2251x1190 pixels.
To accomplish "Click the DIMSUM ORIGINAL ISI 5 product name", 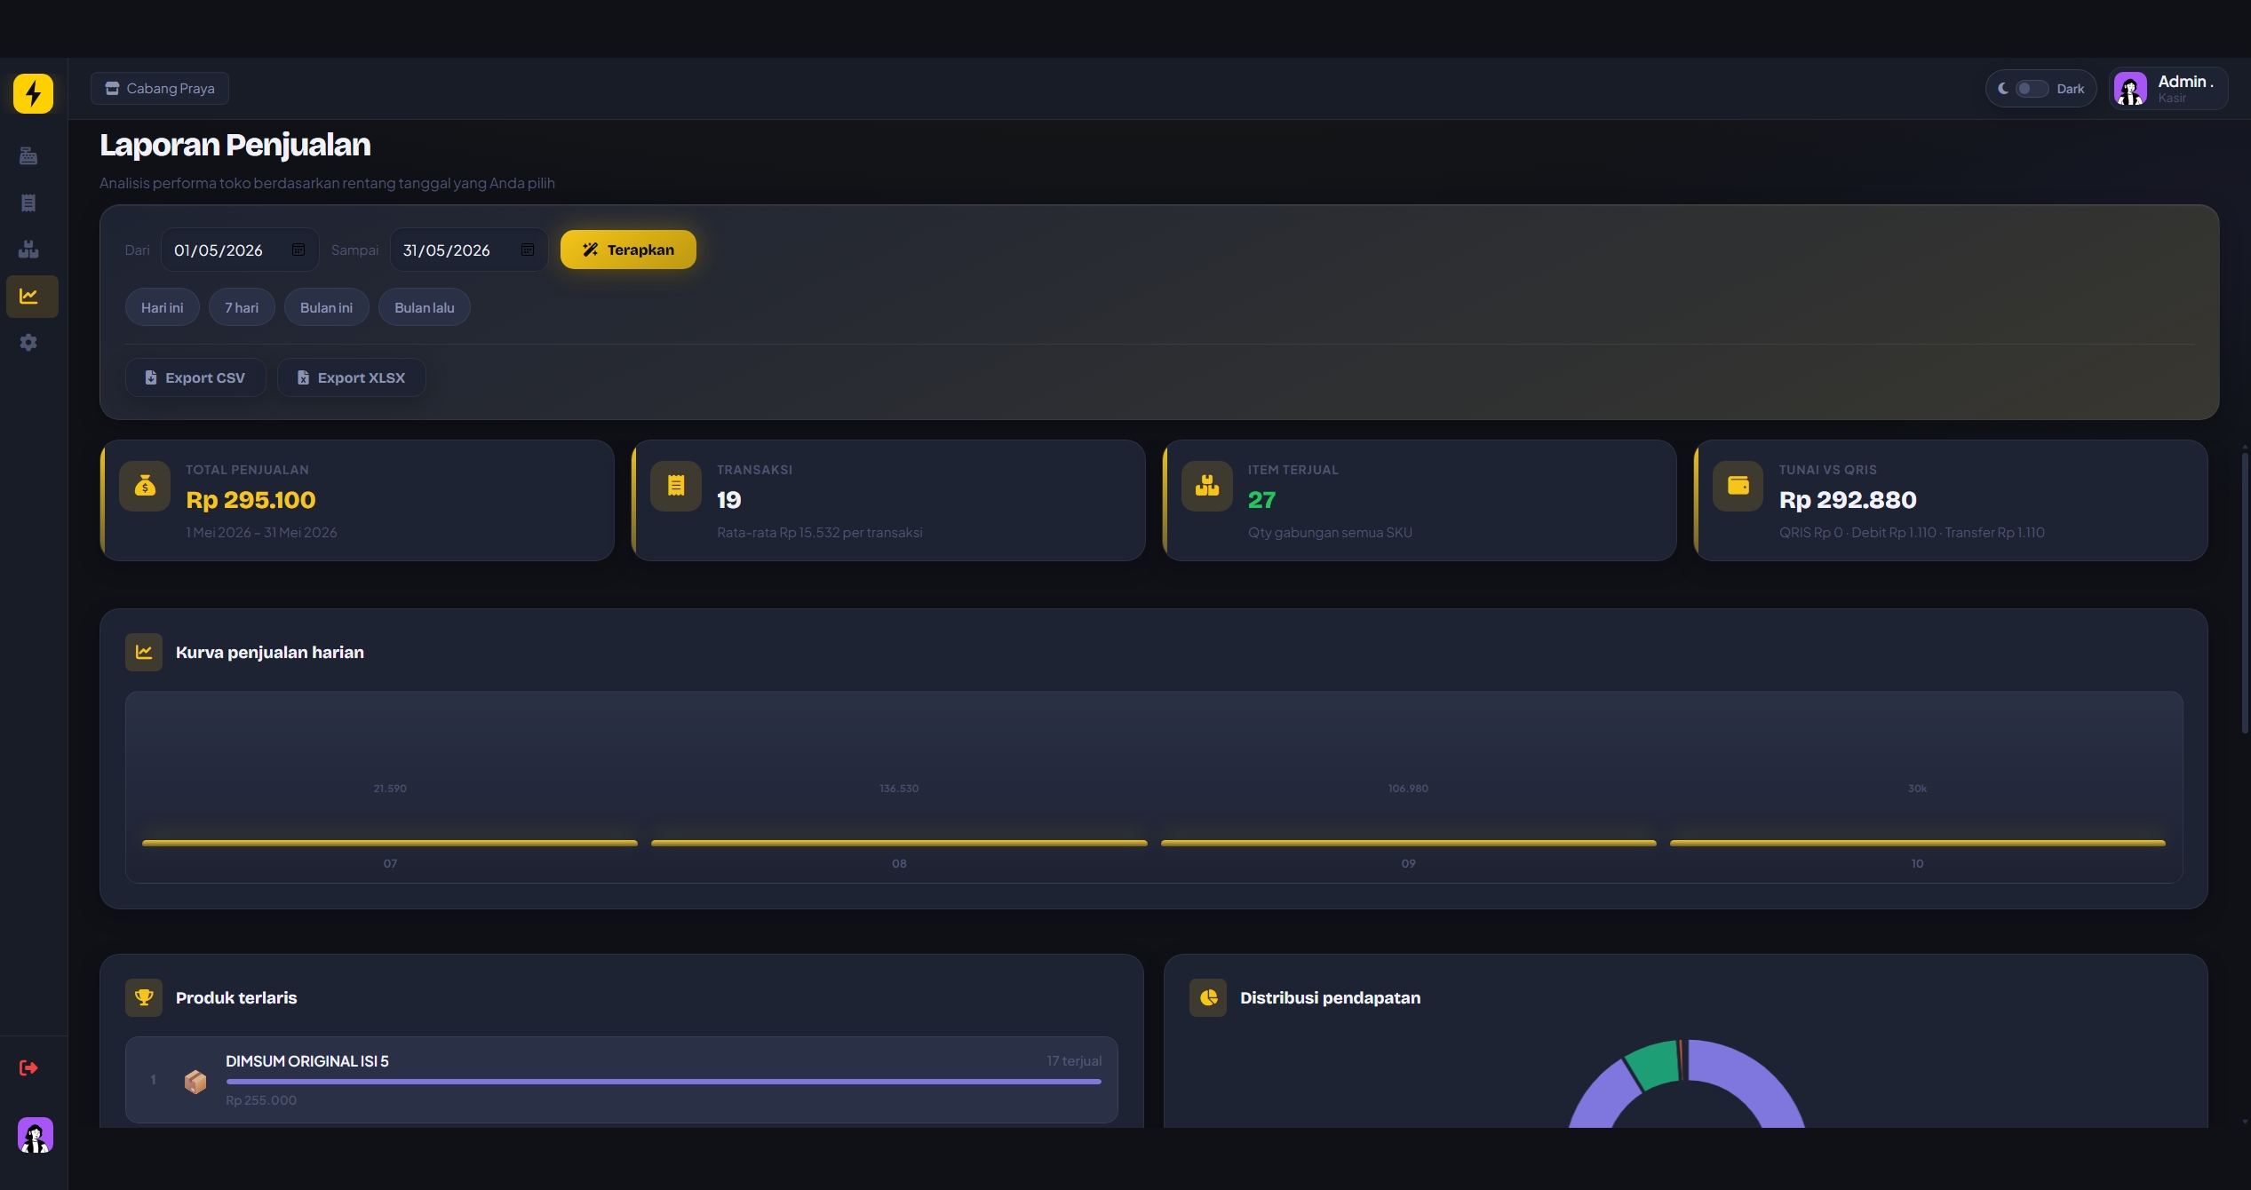I will tap(307, 1061).
